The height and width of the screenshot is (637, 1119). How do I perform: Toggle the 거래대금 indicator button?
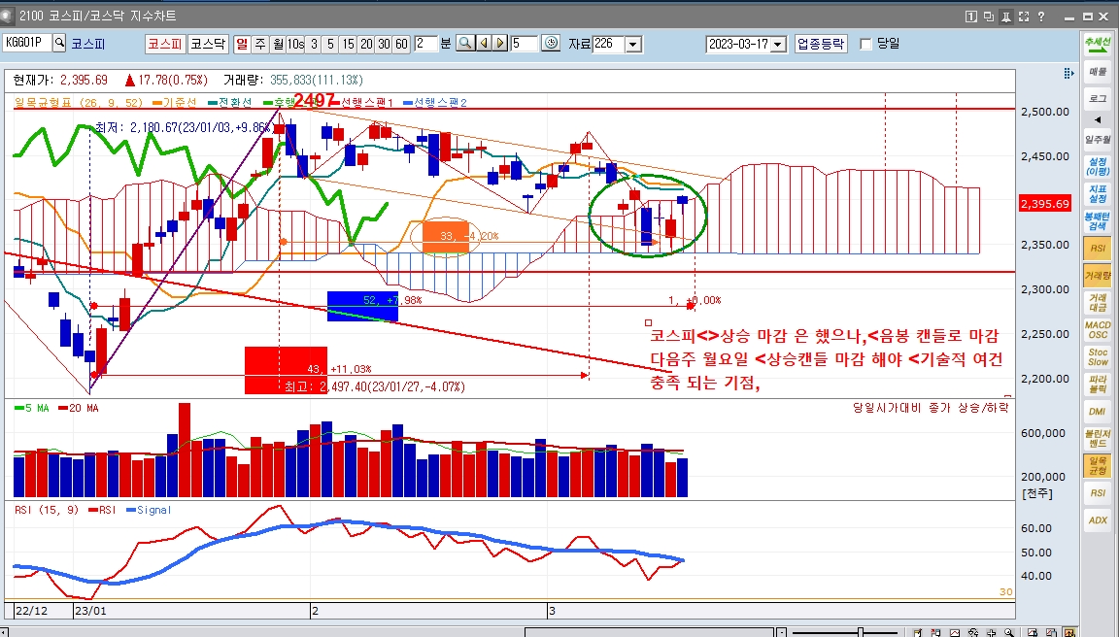tap(1098, 302)
